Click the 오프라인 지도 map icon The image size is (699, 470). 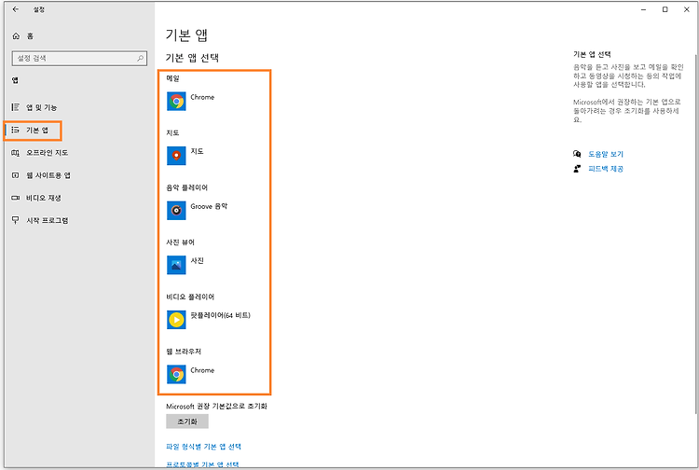pos(16,153)
